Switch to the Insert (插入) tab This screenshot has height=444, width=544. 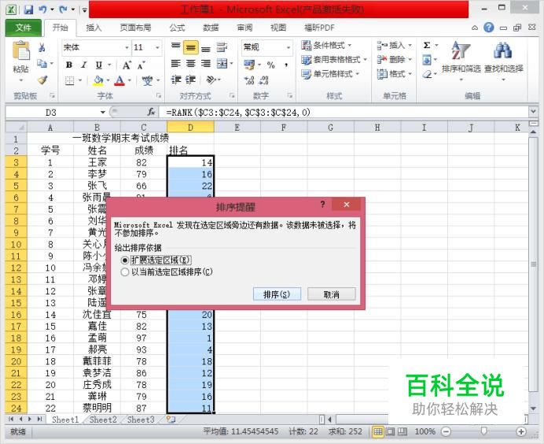(94, 28)
